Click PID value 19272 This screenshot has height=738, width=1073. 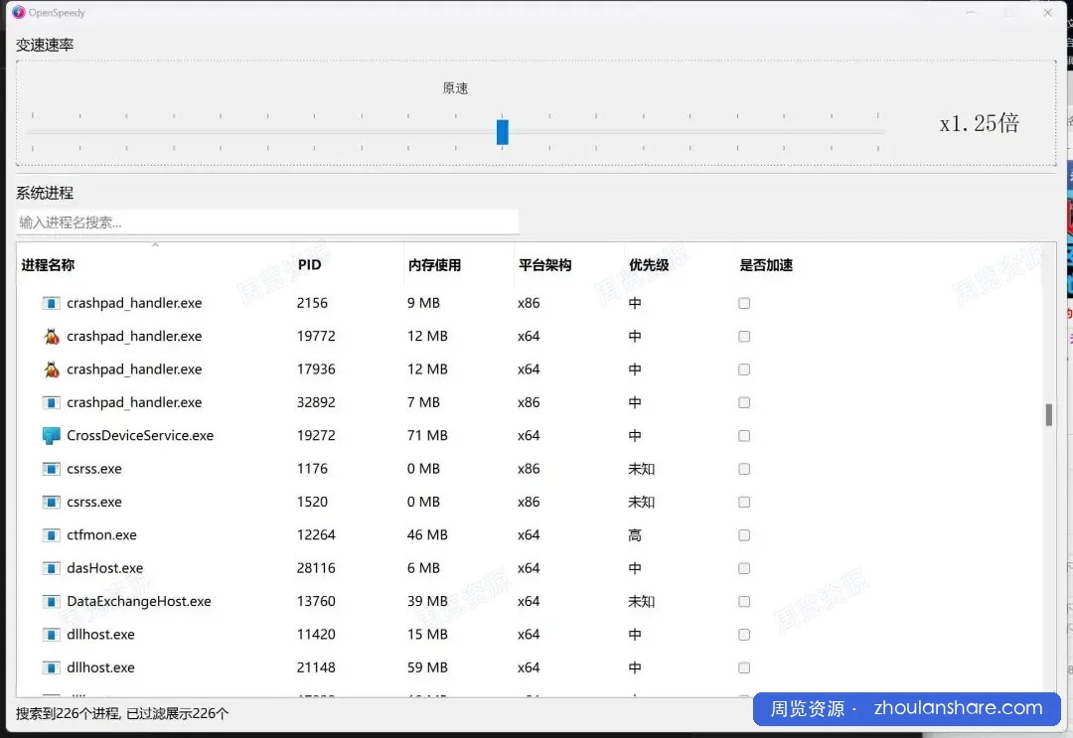[316, 436]
